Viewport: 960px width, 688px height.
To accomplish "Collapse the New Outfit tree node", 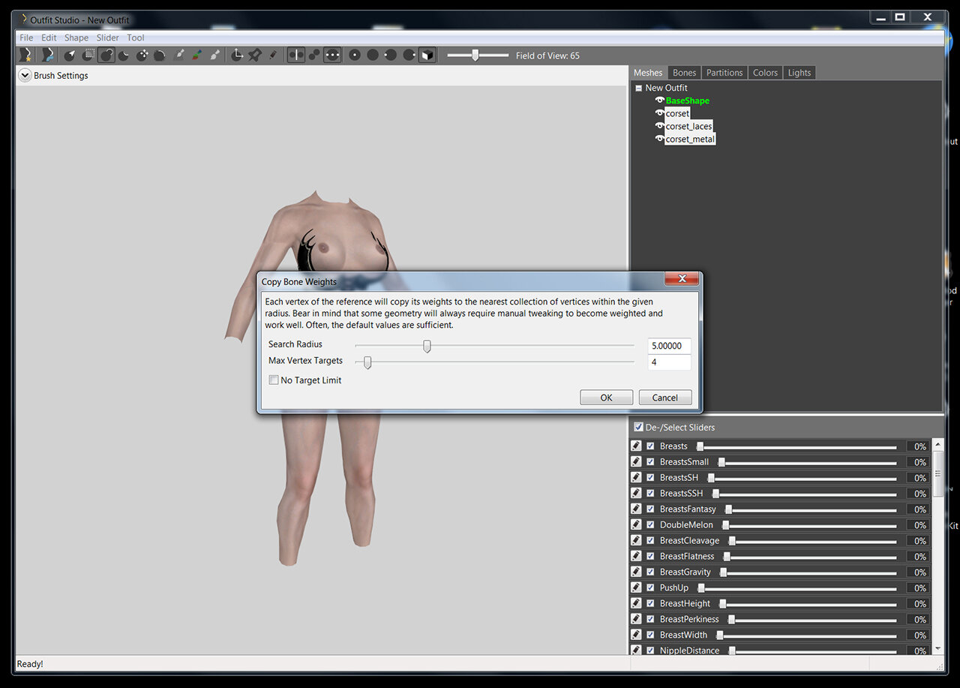I will (x=638, y=88).
